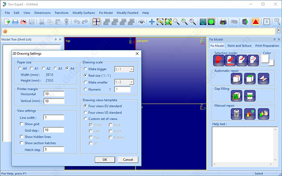Click the white Color swatch
The width and height of the screenshot is (282, 176).
[x=265, y=59]
